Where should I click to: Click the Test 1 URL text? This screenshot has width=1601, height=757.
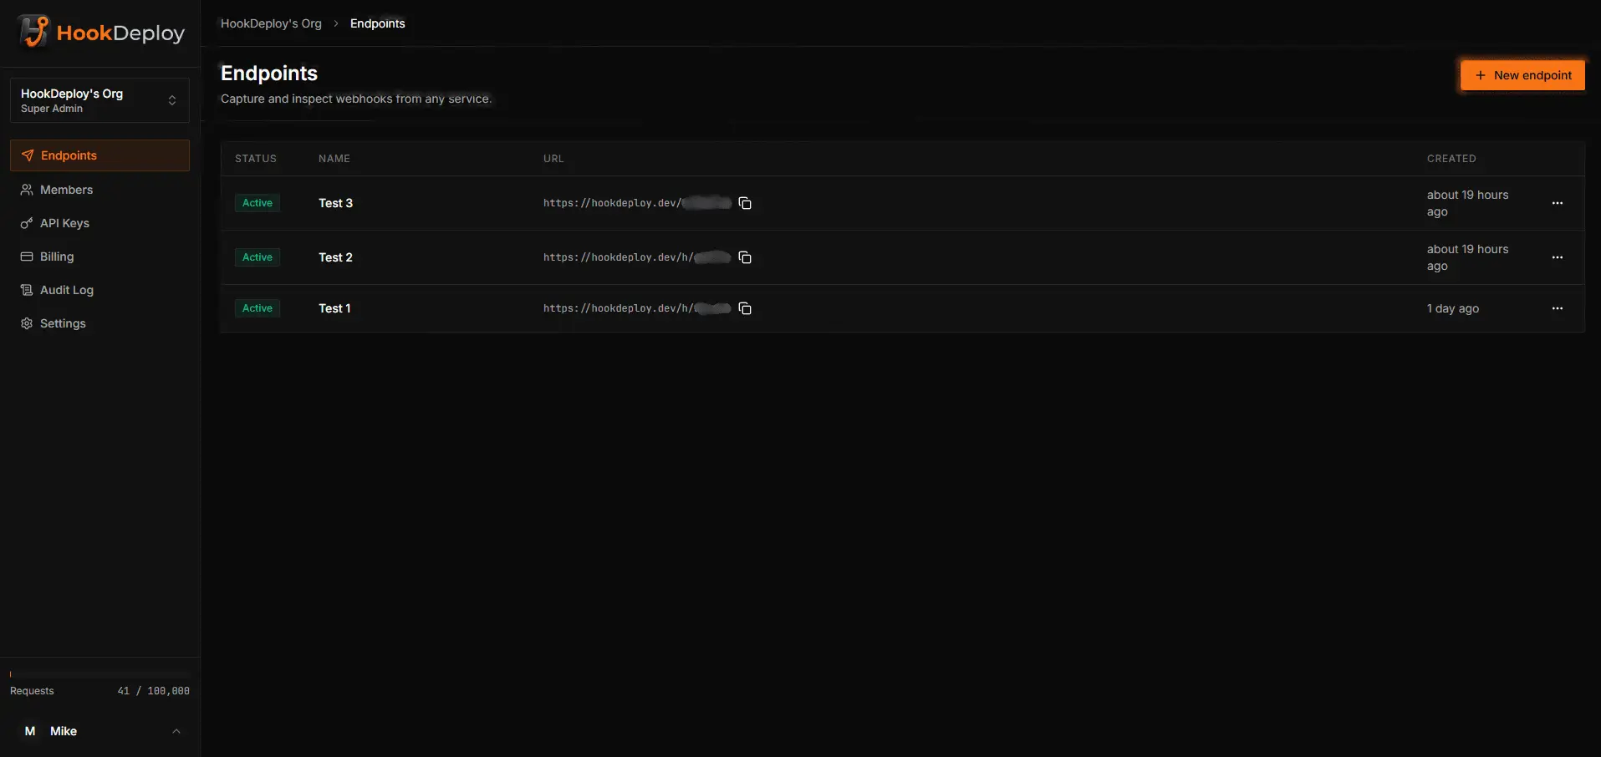(637, 308)
